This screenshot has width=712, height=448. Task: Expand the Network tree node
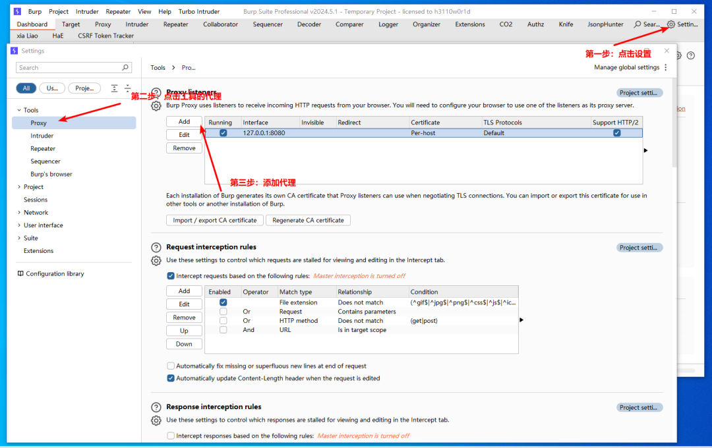pos(19,212)
